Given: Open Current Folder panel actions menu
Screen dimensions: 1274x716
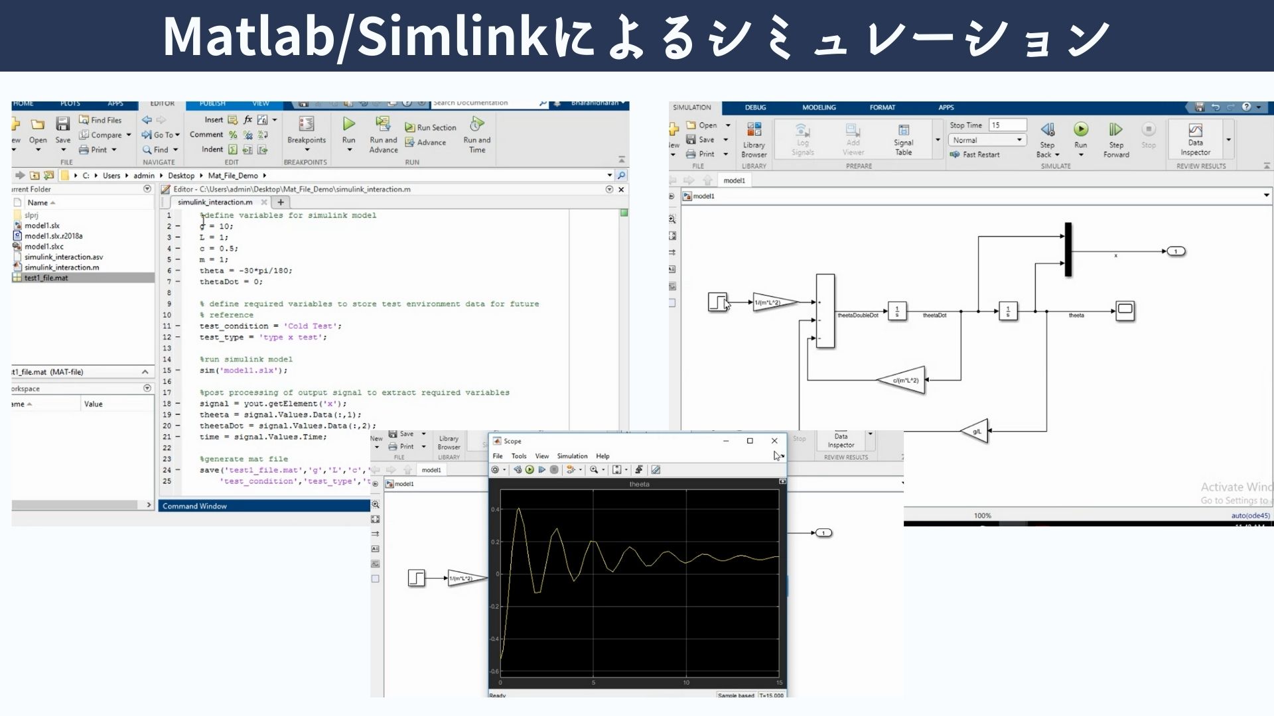Looking at the screenshot, I should point(147,189).
